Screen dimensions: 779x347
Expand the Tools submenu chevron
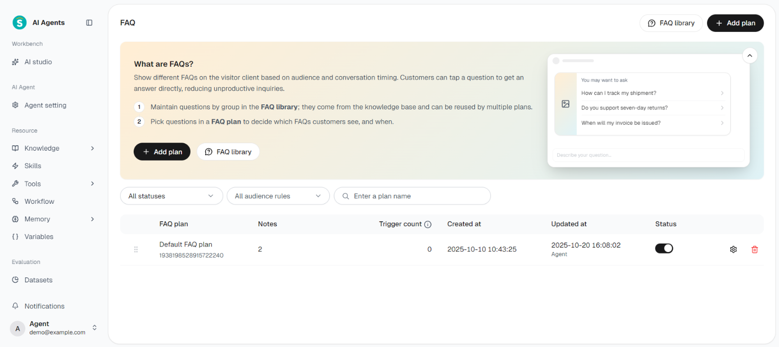pyautogui.click(x=92, y=183)
